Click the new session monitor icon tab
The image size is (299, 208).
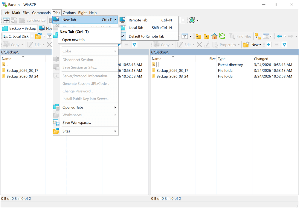coord(42,28)
